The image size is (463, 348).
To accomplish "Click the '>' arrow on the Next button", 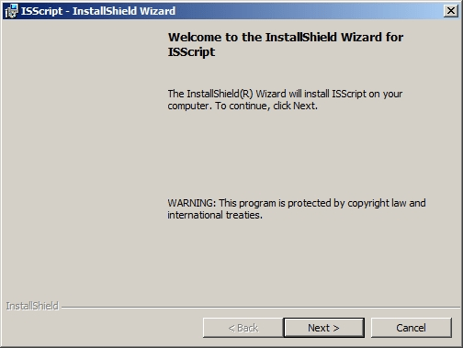I will tap(336, 328).
